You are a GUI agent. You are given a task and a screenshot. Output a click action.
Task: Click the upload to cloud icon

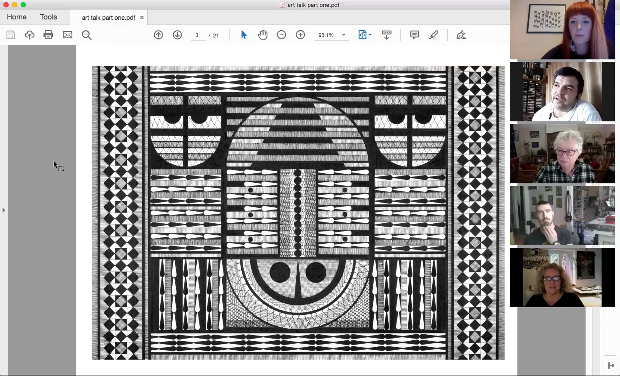click(x=29, y=35)
